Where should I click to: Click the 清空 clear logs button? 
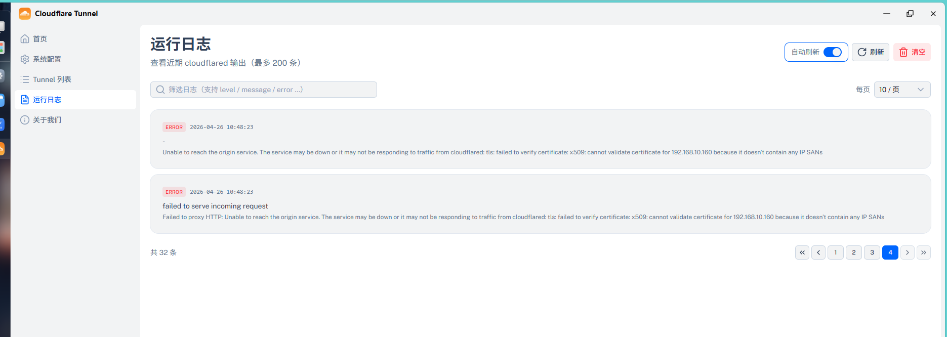(x=912, y=52)
